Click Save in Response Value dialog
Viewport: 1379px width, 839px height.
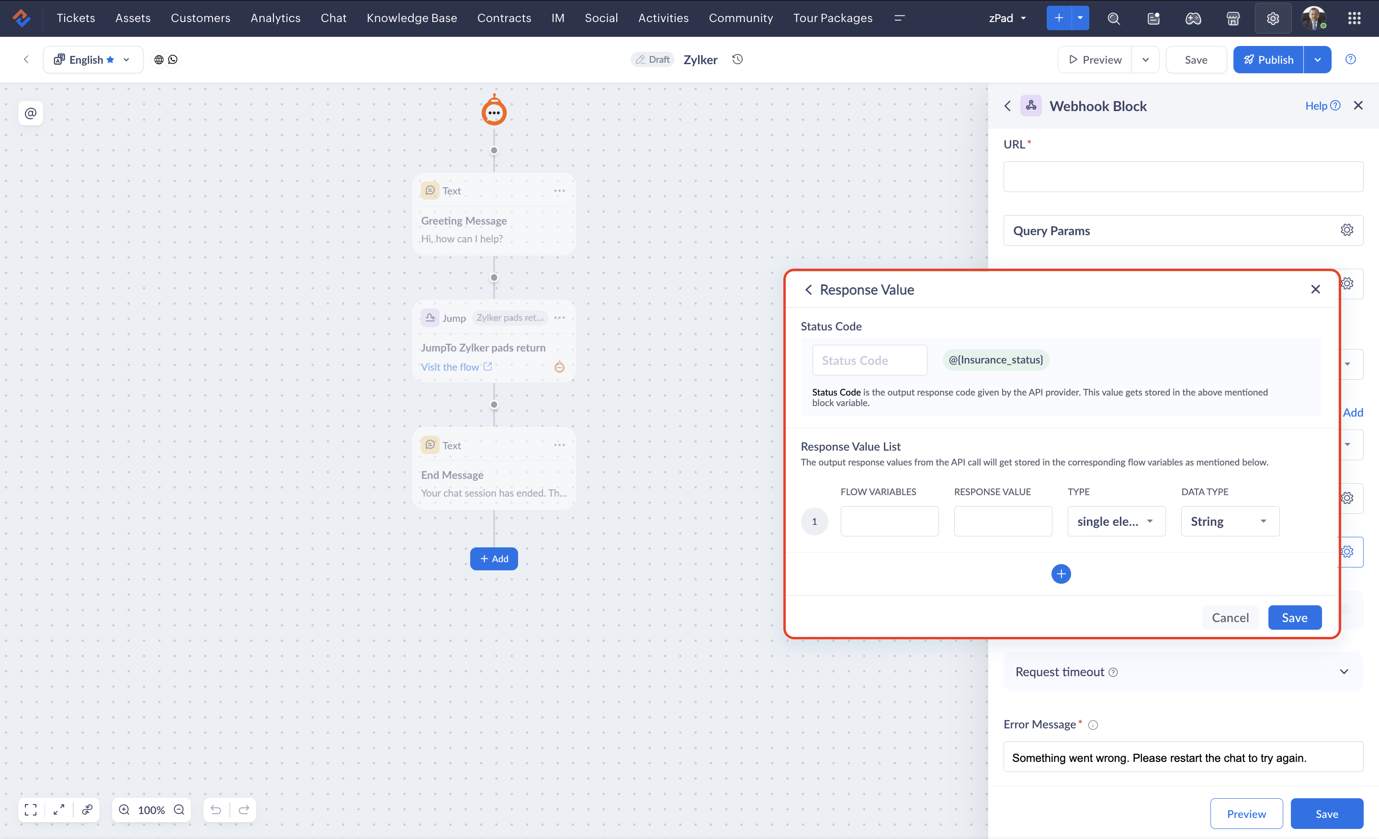[1295, 617]
